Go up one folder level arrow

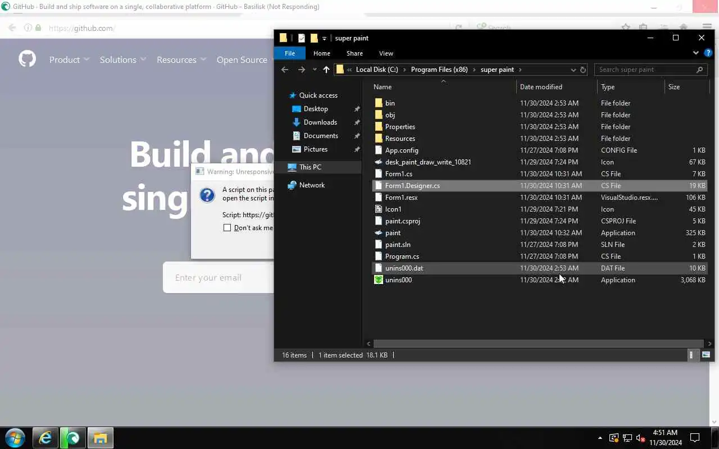pyautogui.click(x=326, y=70)
